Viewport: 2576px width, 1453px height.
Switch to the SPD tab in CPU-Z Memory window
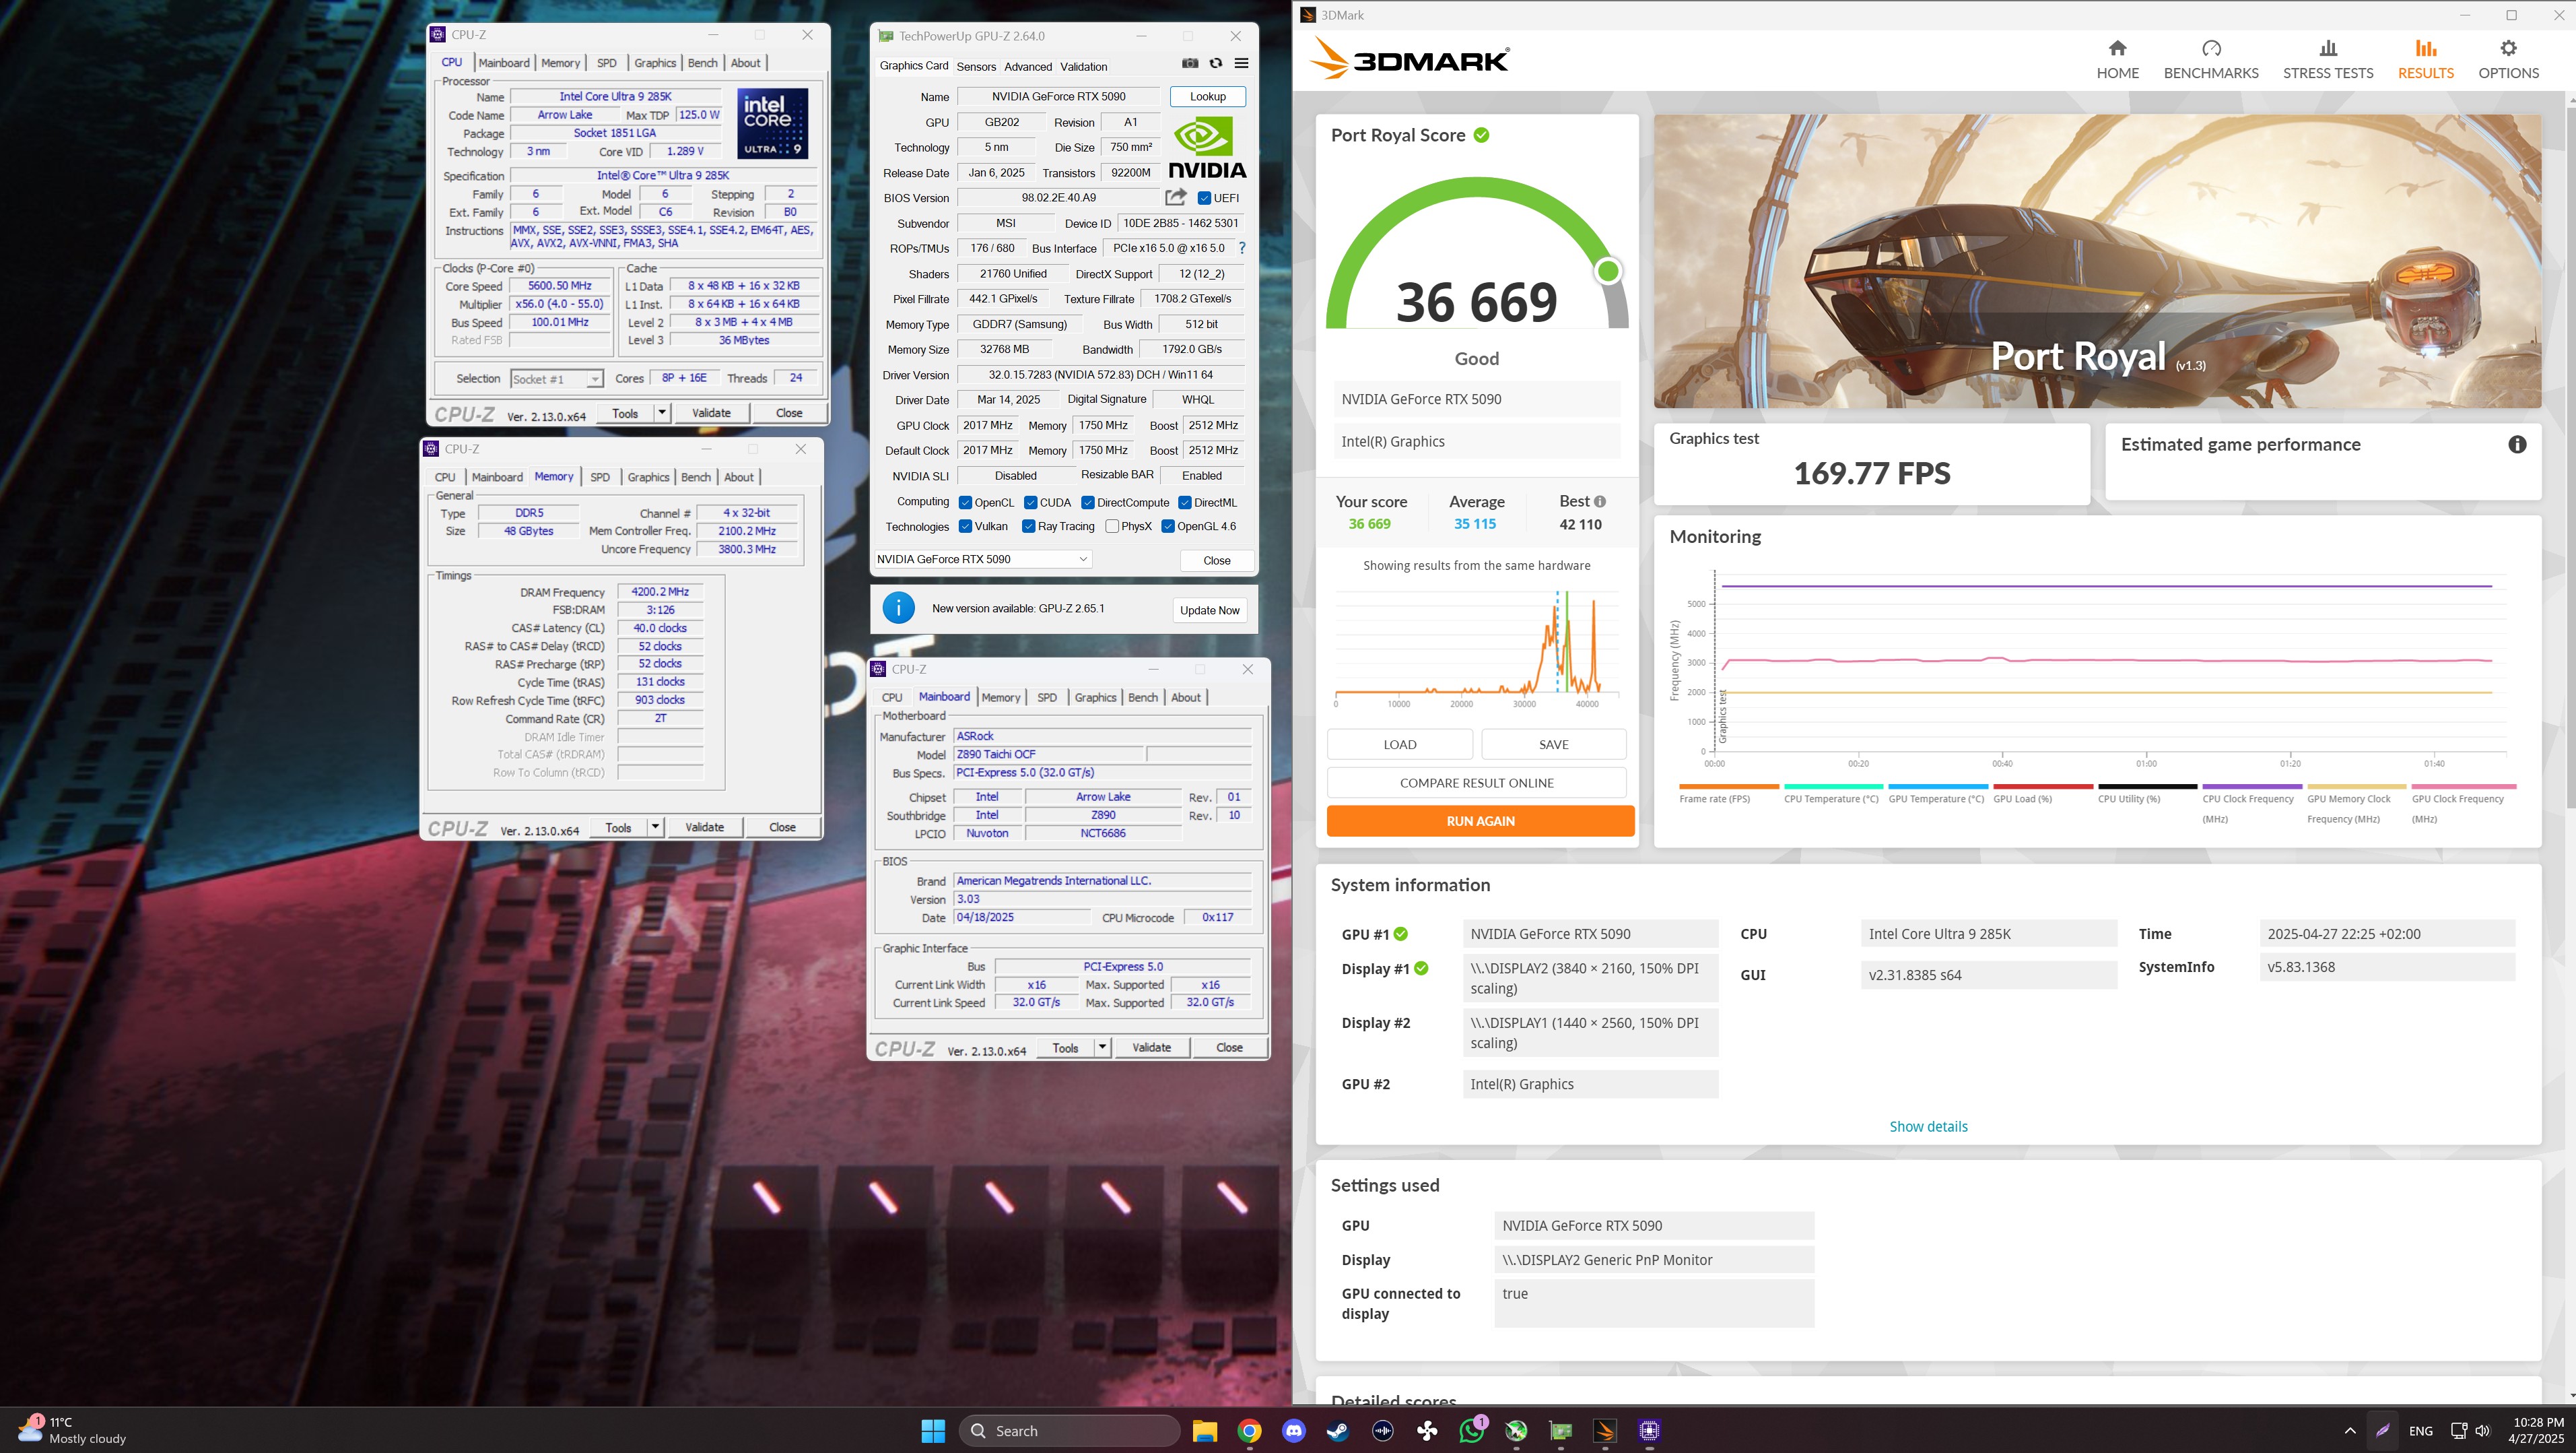600,478
